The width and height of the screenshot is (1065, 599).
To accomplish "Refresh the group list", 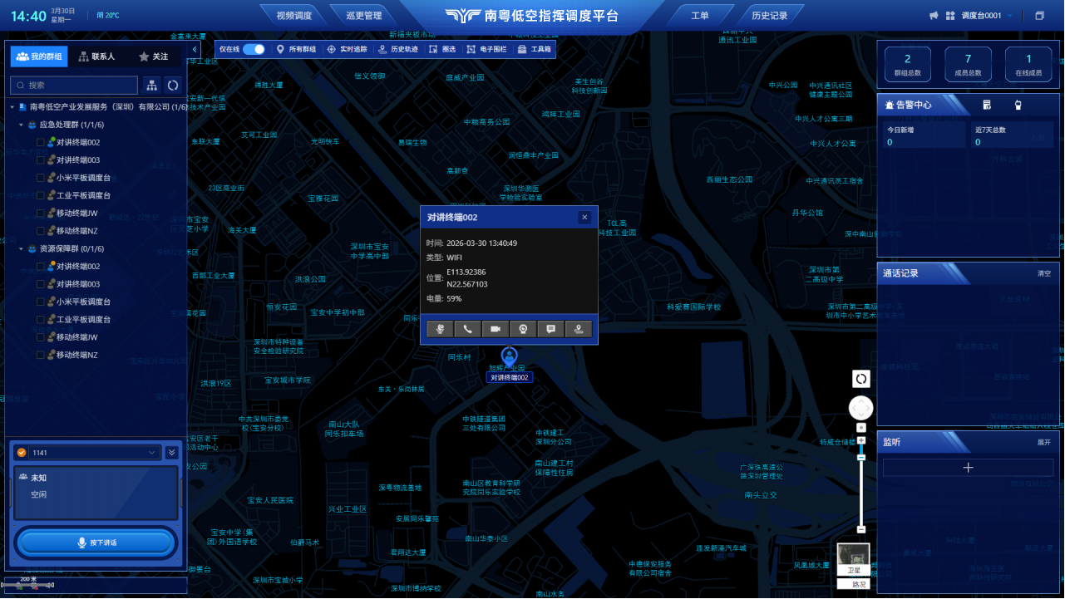I will point(172,85).
